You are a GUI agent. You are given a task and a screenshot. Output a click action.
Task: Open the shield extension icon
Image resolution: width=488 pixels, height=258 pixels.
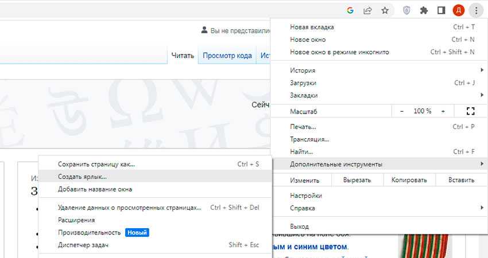(x=406, y=10)
